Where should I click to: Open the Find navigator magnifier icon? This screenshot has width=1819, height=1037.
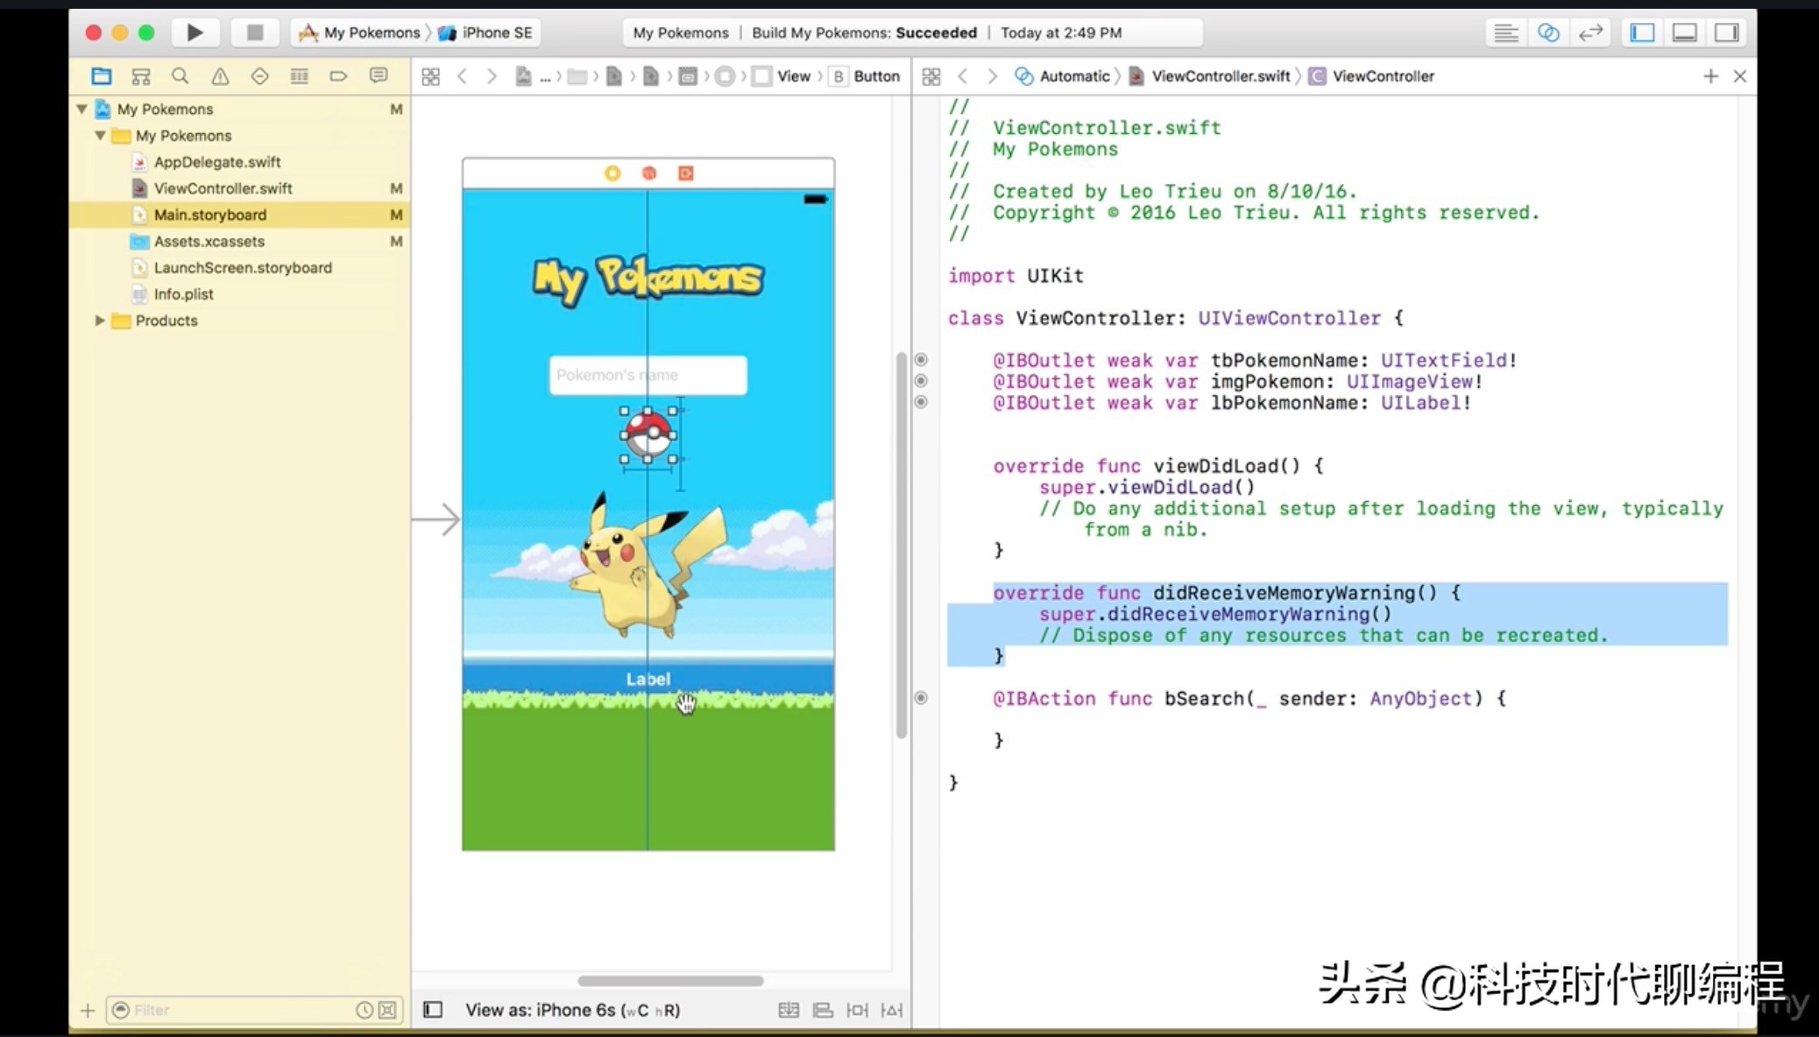(x=180, y=76)
